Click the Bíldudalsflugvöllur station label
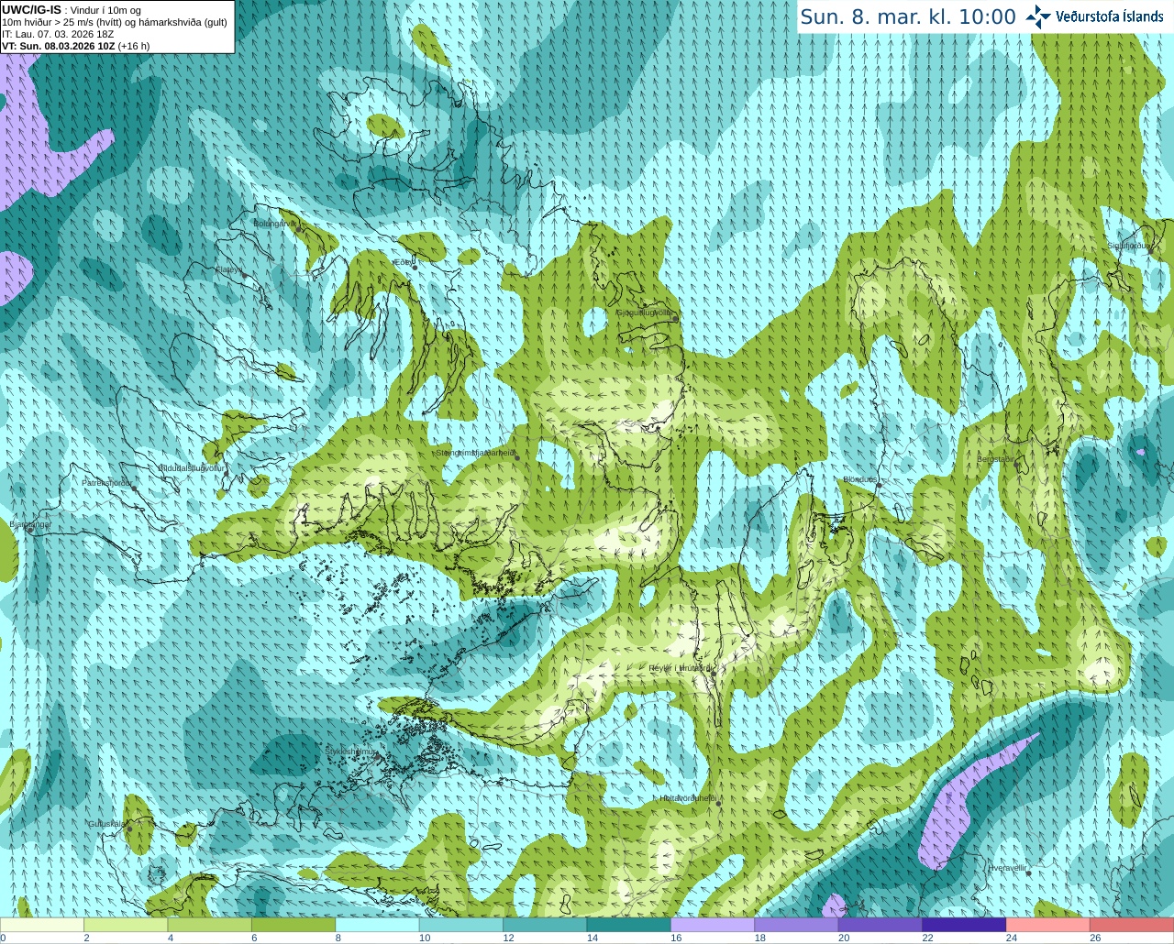The image size is (1174, 944). pos(192,467)
